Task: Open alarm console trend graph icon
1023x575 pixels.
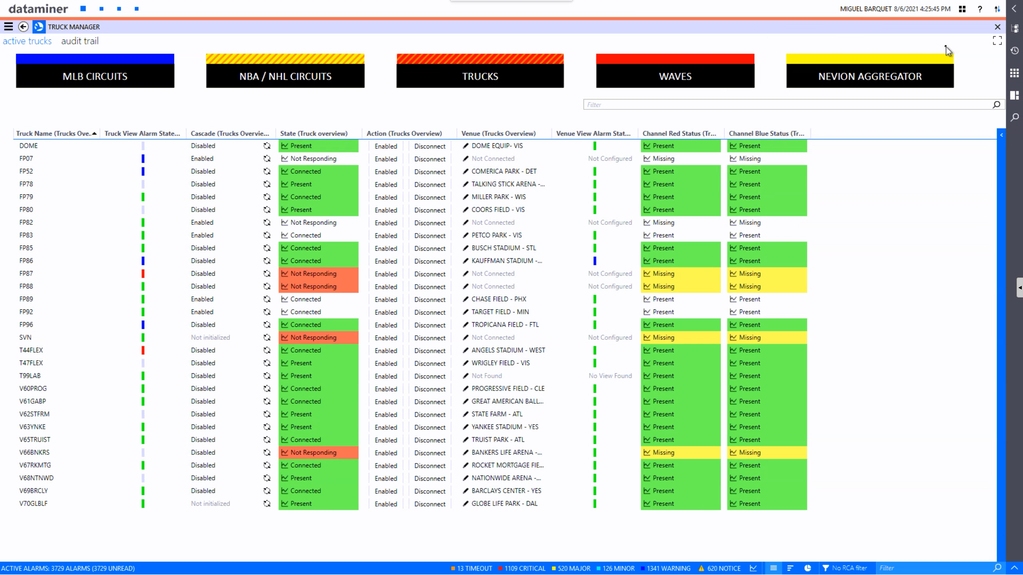Action: pos(753,568)
